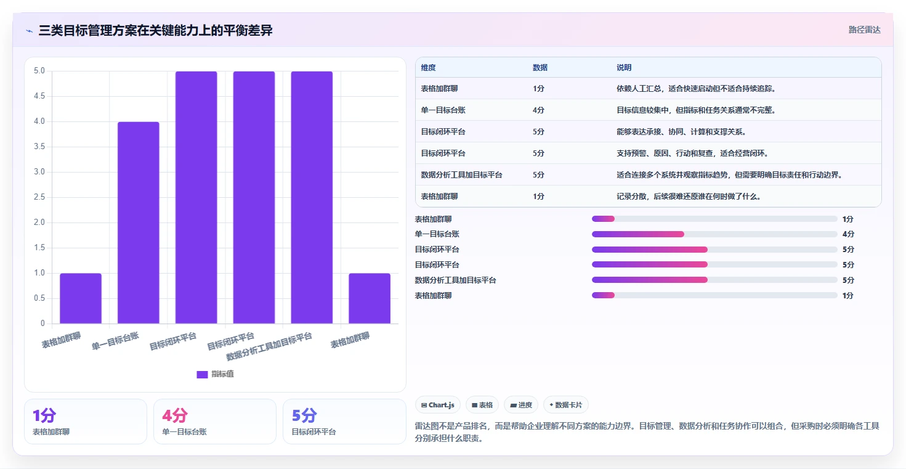Click 4分 in the 单一目标台账 table row
906x469 pixels.
tap(538, 110)
